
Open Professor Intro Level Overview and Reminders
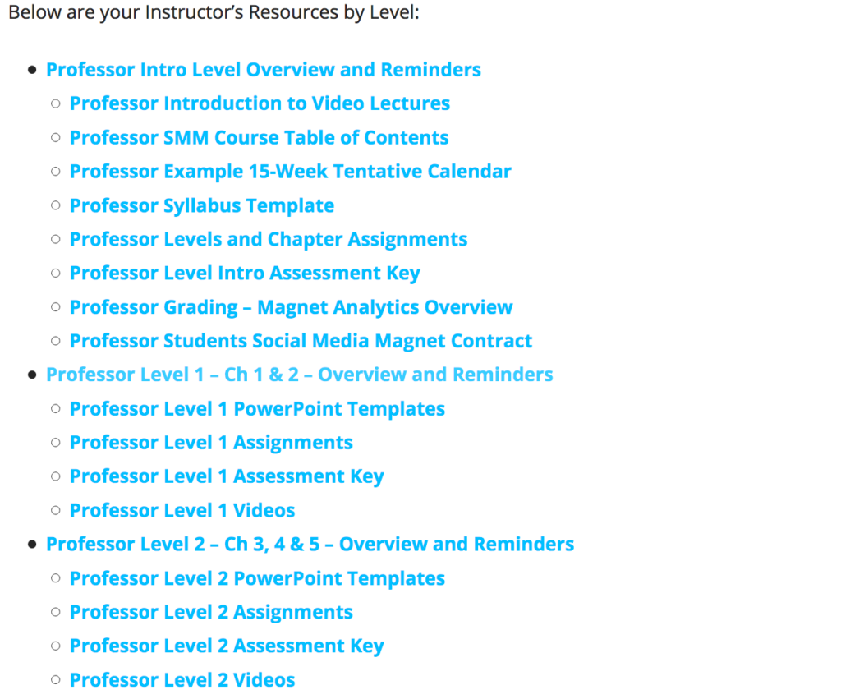tap(264, 70)
